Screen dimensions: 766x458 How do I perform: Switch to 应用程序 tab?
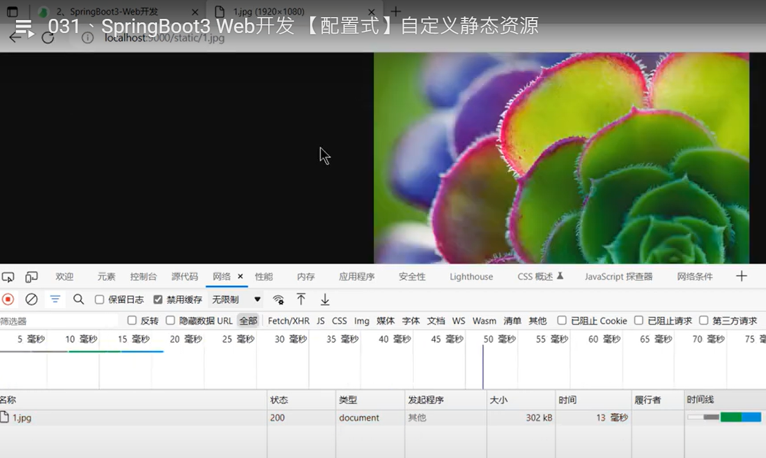pos(357,277)
